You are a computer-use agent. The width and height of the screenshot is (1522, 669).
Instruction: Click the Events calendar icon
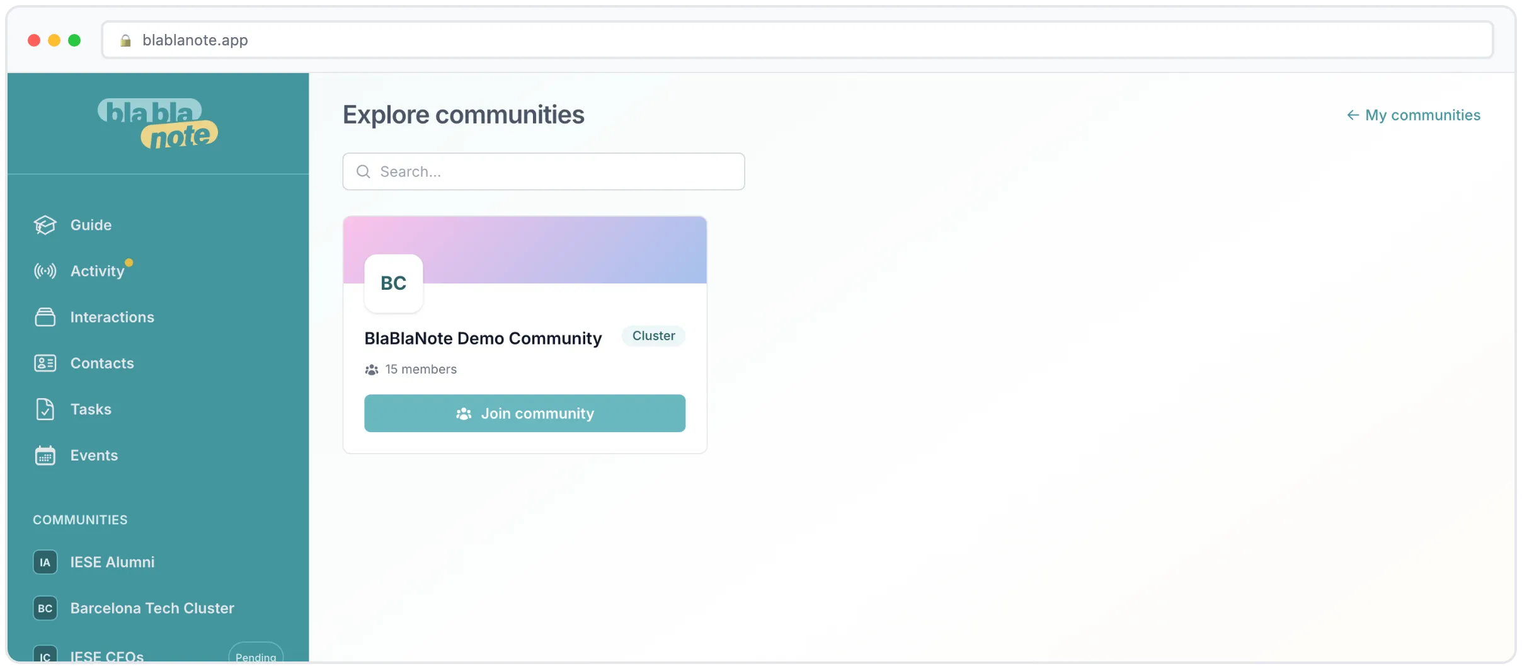click(45, 455)
